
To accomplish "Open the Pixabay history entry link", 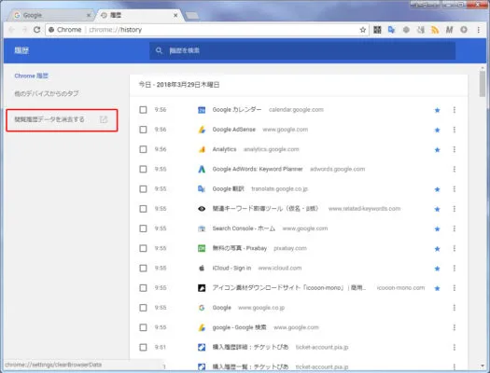I will coord(240,248).
